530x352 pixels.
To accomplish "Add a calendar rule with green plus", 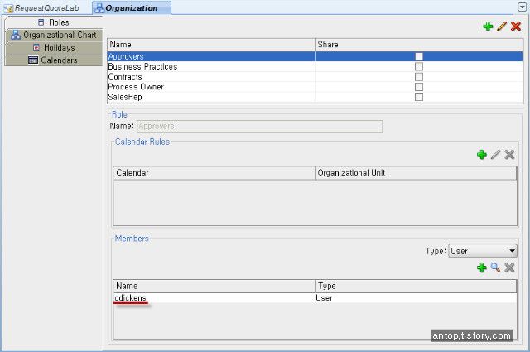I will (x=482, y=155).
